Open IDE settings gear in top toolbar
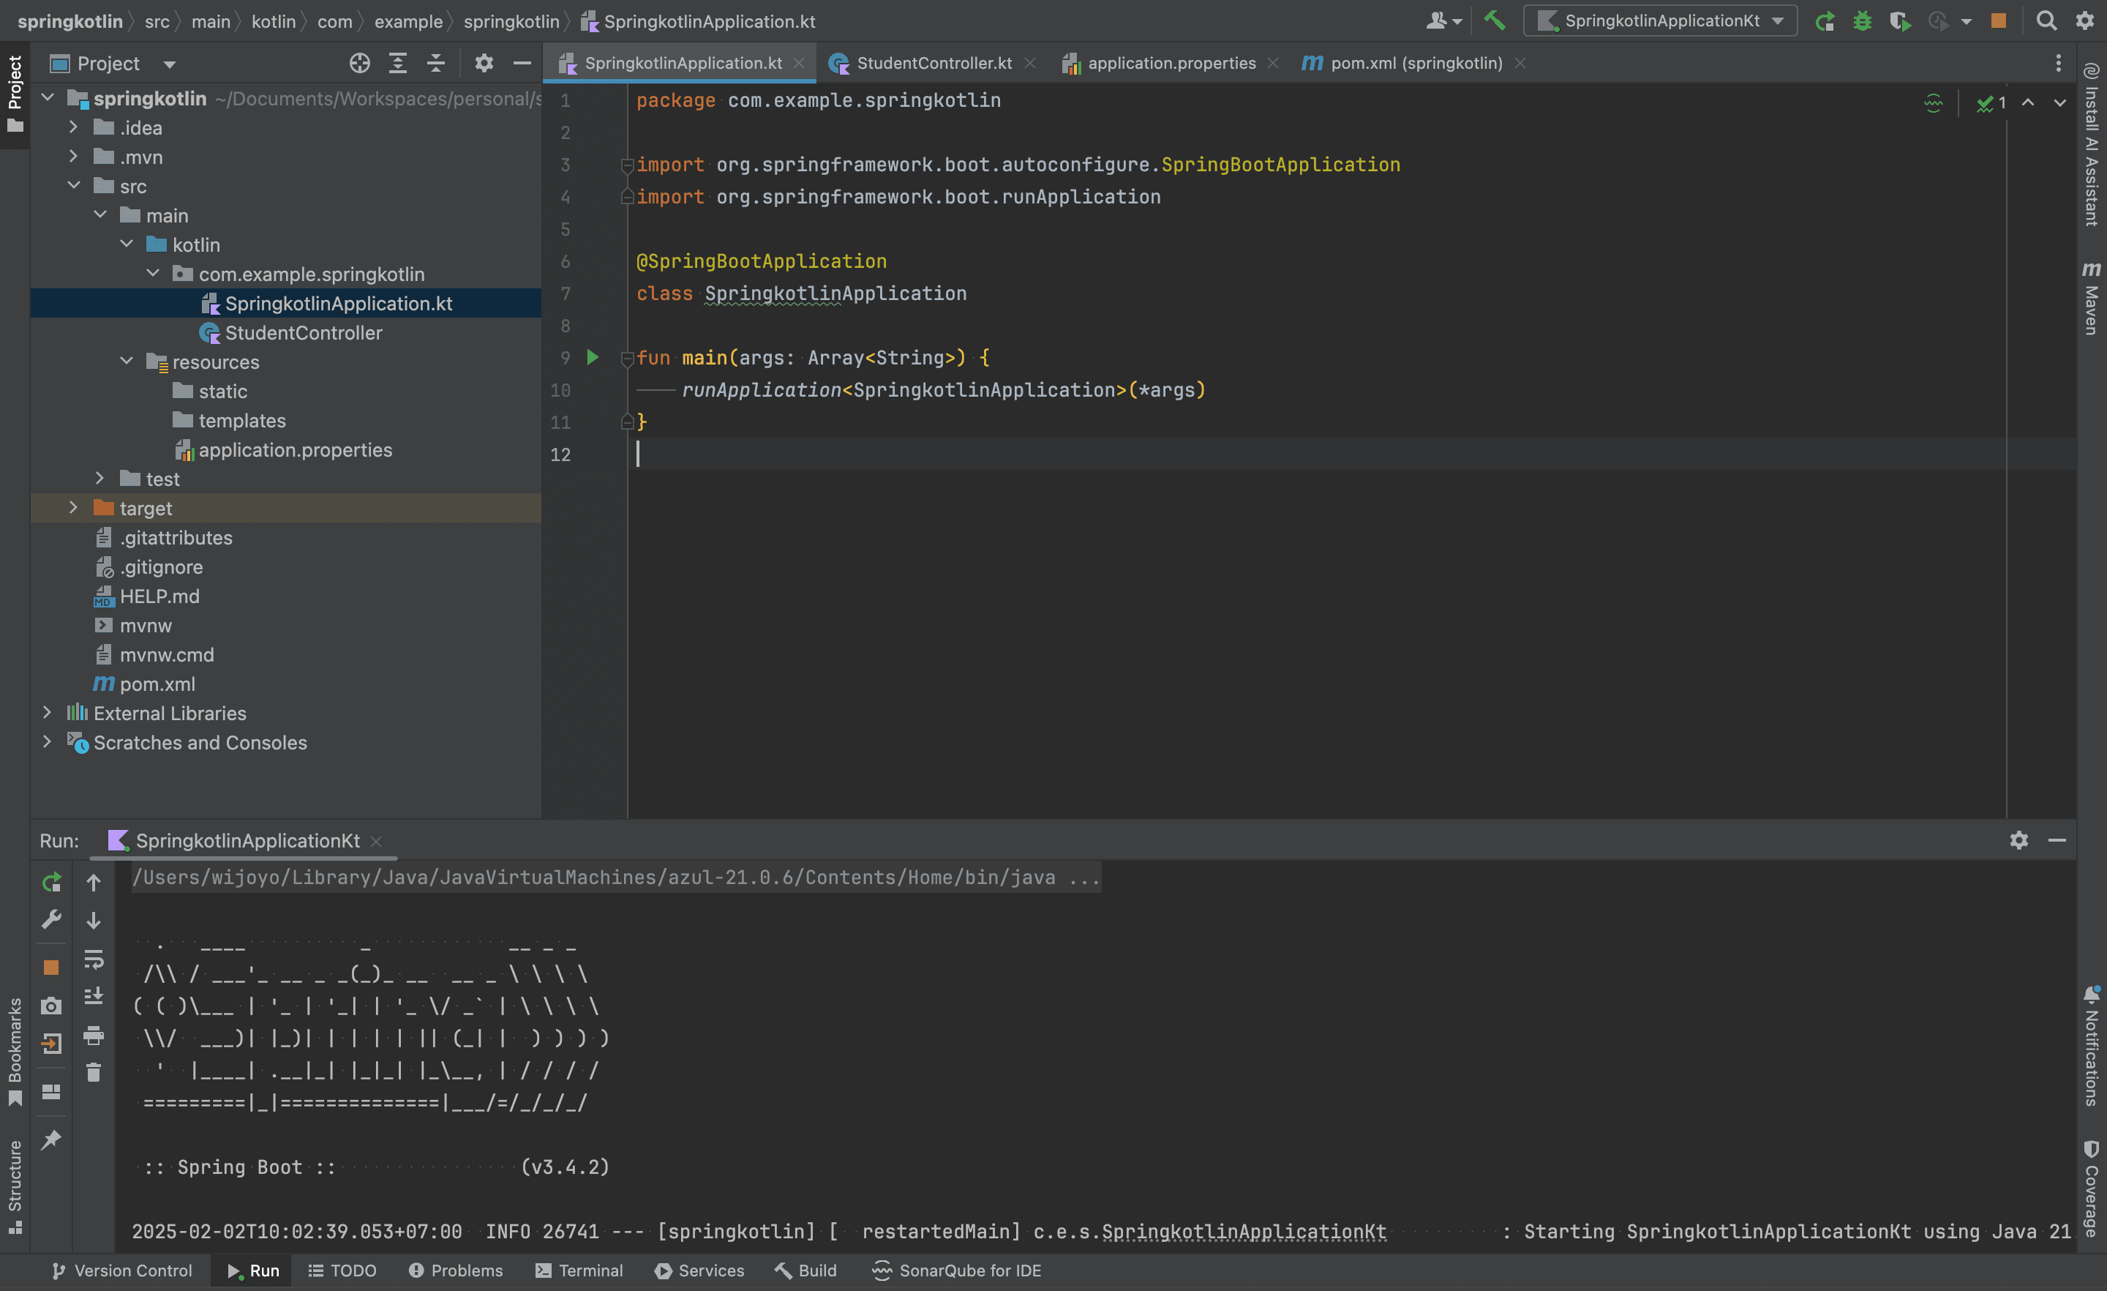 point(2085,20)
